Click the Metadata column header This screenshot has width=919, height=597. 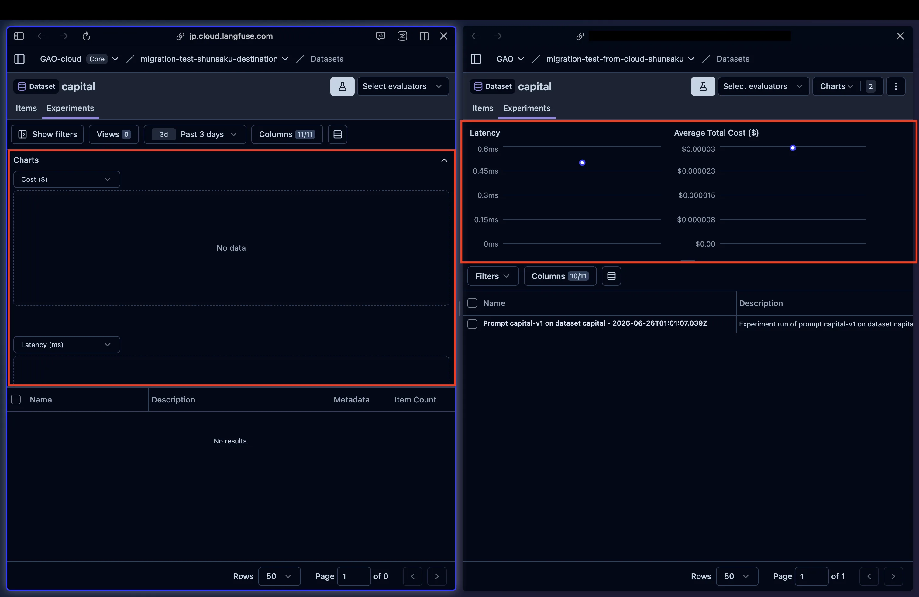pyautogui.click(x=351, y=399)
